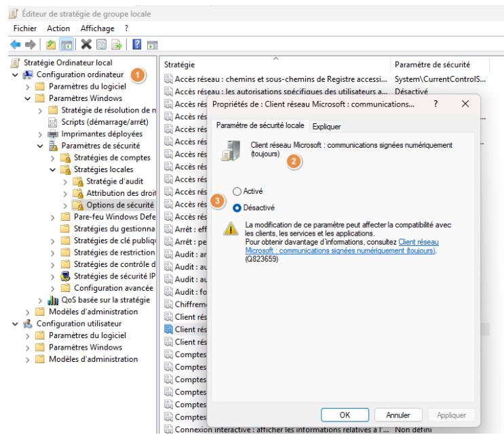Click the Configuration utilisateur user icon

(x=28, y=324)
